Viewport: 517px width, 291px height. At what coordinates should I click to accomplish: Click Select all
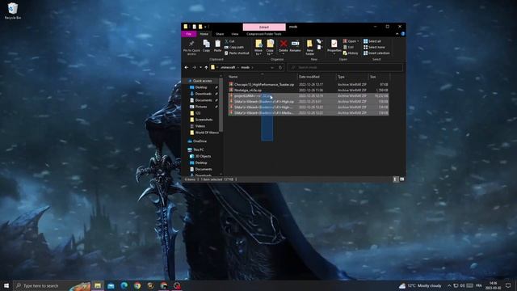coord(372,41)
